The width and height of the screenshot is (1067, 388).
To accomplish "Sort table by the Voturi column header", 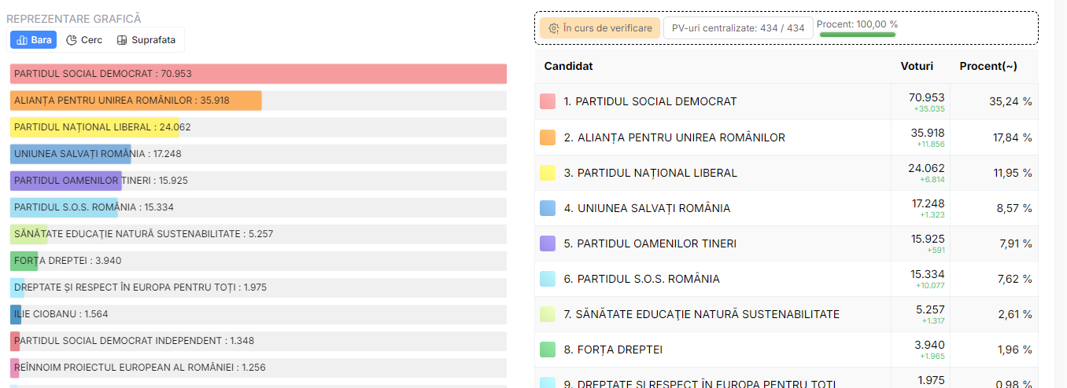I will [x=917, y=67].
